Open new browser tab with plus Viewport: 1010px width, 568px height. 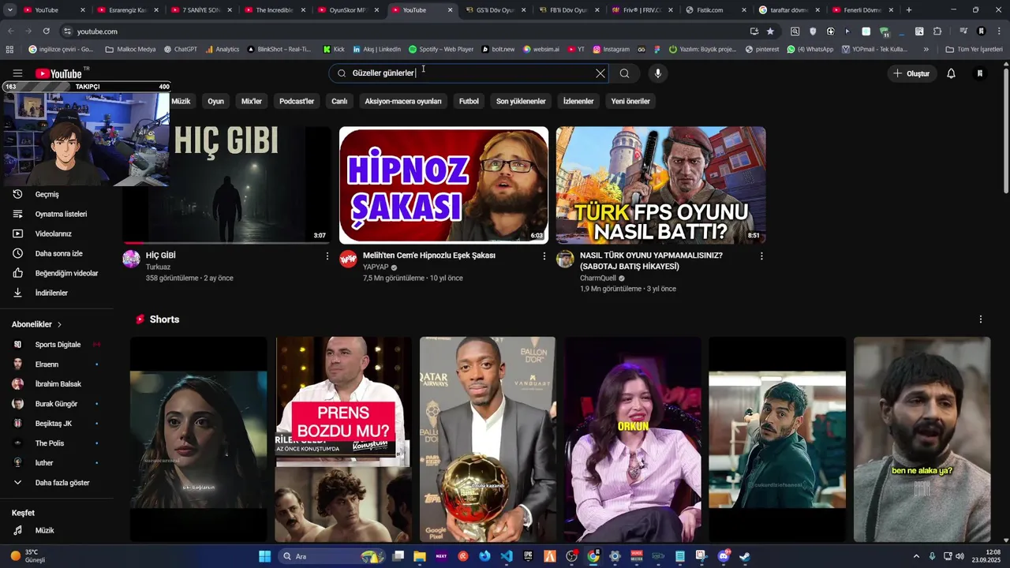click(909, 10)
